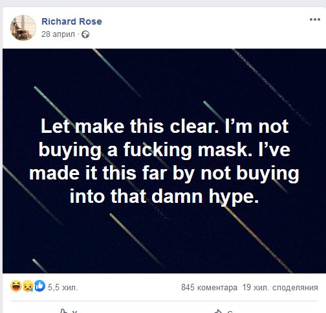Click the Haha laughing reaction emoji
This screenshot has height=313, width=326.
pos(16,286)
